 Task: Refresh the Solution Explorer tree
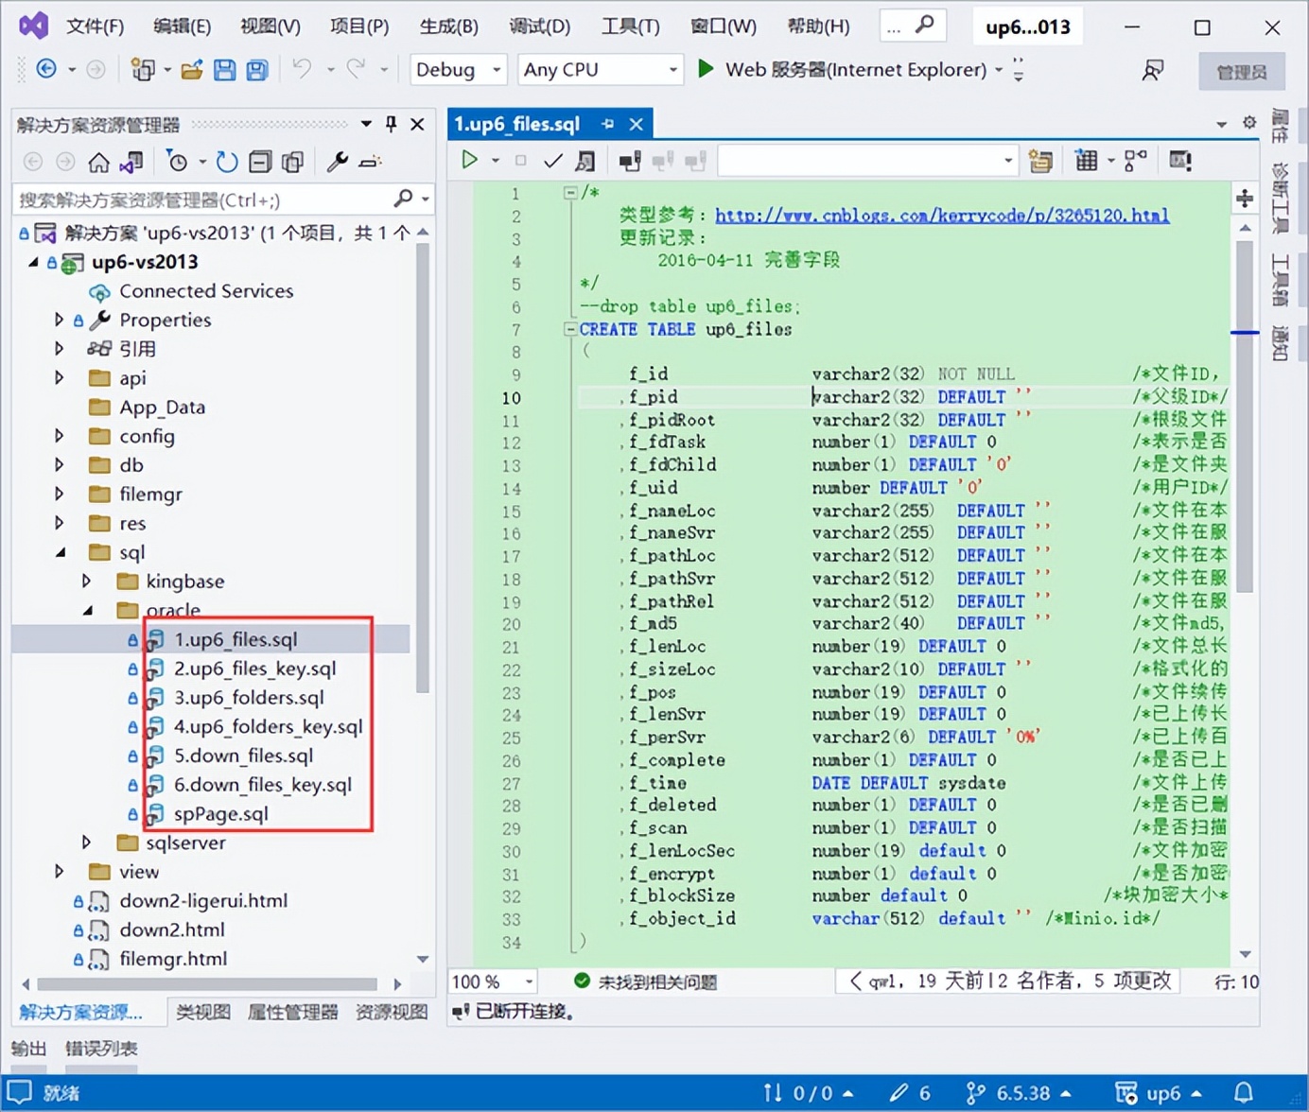[227, 162]
